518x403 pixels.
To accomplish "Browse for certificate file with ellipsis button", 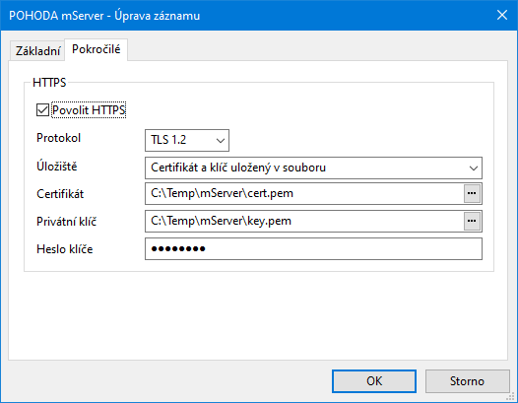I will pyautogui.click(x=472, y=193).
